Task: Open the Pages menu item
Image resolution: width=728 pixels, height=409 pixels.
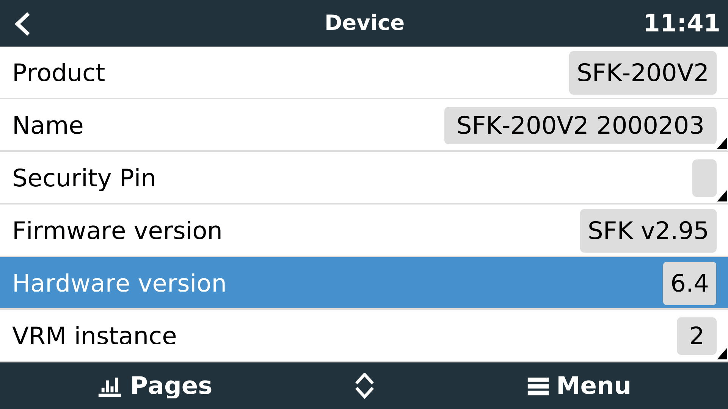Action: pos(152,385)
